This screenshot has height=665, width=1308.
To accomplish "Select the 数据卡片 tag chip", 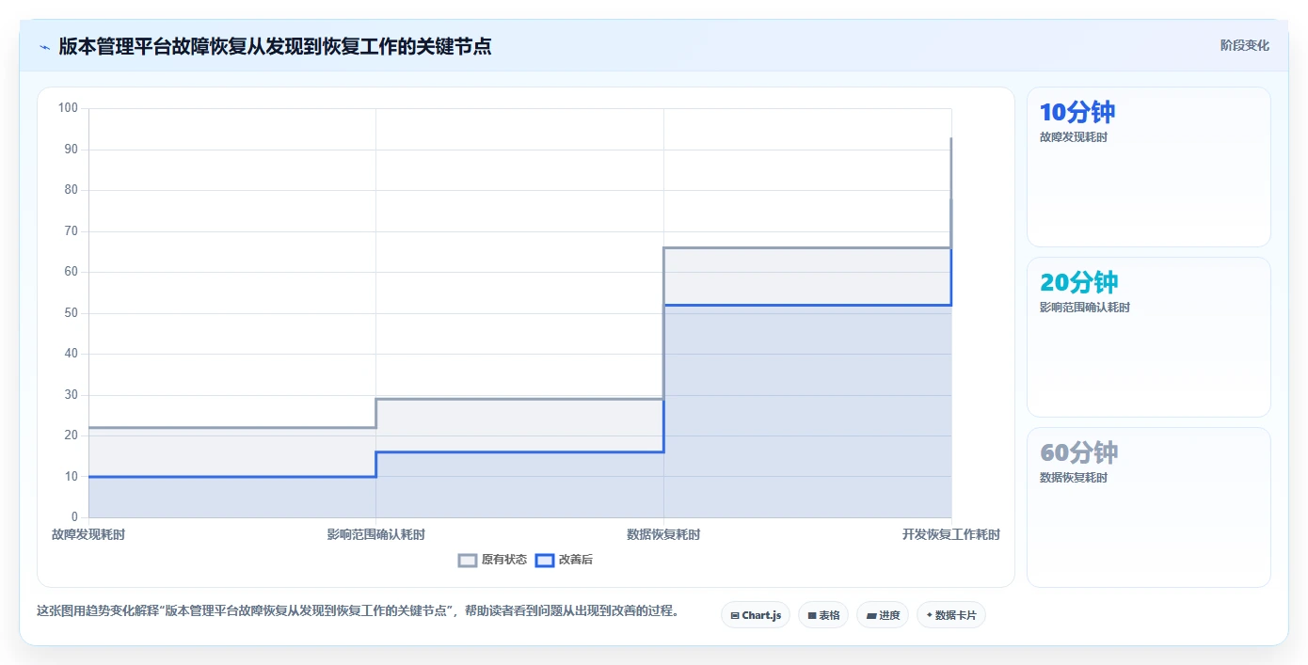I will 951,615.
